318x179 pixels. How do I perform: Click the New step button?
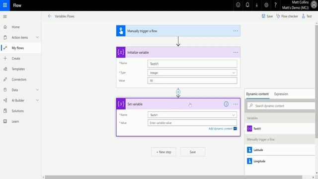[x=163, y=152]
